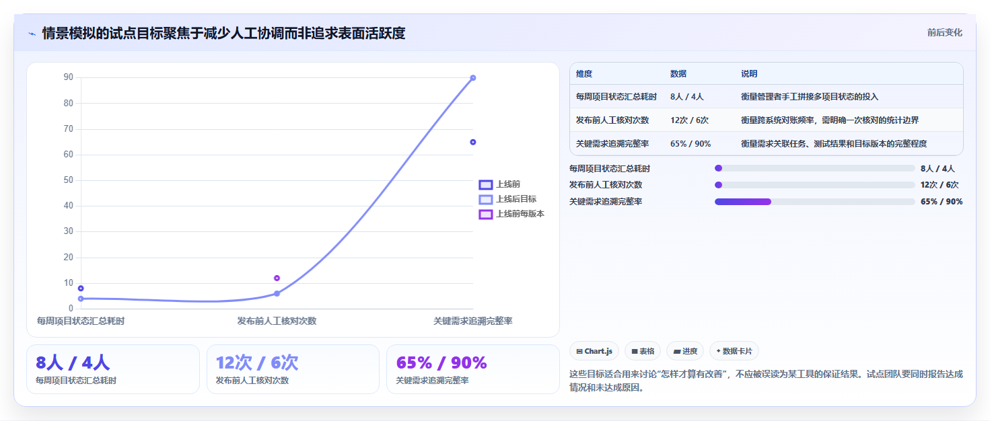Viewport: 990px width, 421px height.
Task: Click the title text 情景模拟的试点目标
Action: click(x=103, y=33)
